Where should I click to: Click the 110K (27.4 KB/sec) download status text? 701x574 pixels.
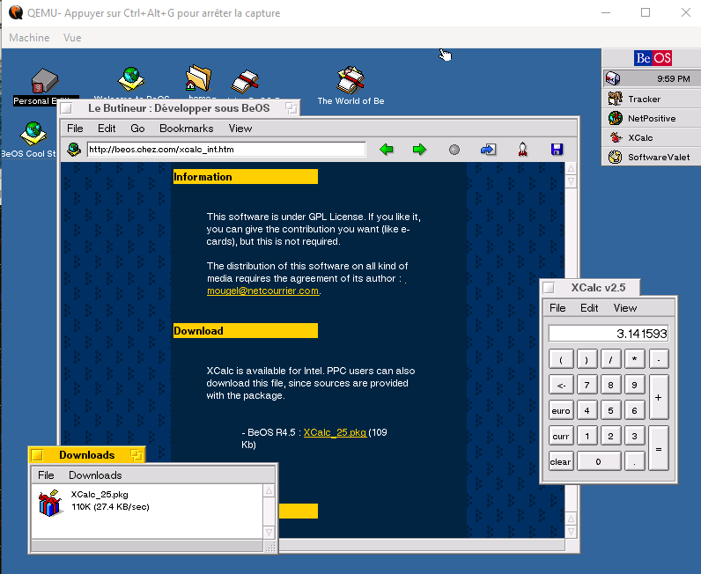pos(110,506)
